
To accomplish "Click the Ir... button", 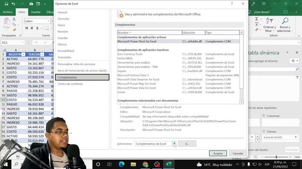I will (187, 144).
